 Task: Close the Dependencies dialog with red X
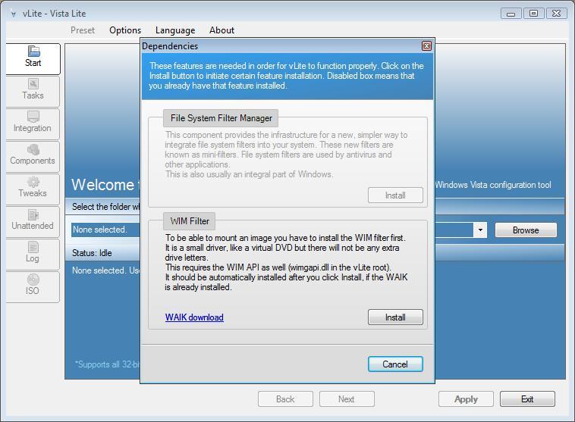pos(426,45)
